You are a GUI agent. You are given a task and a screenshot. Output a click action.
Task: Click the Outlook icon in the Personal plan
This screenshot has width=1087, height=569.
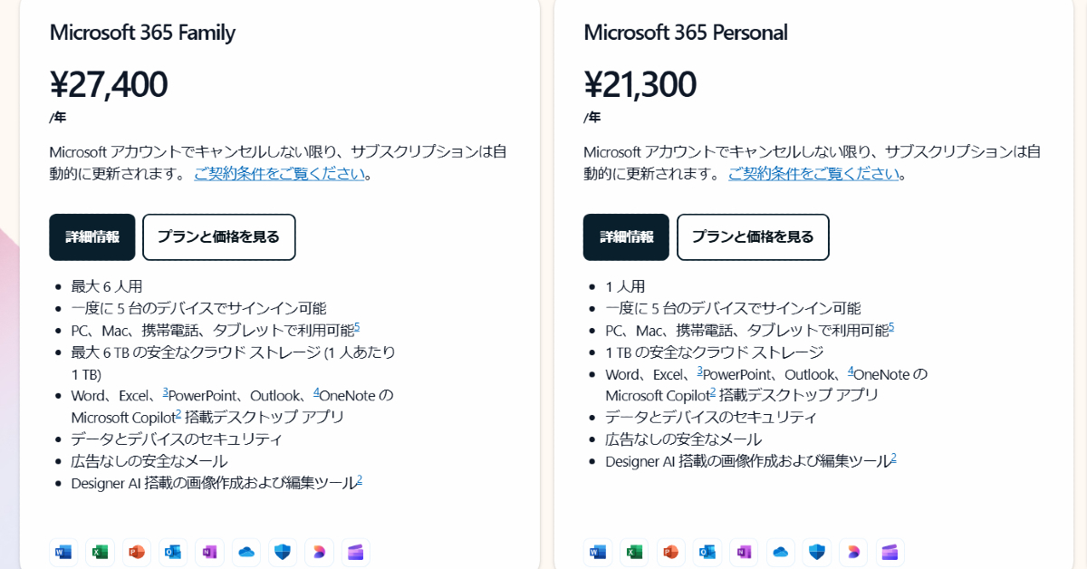tap(707, 552)
